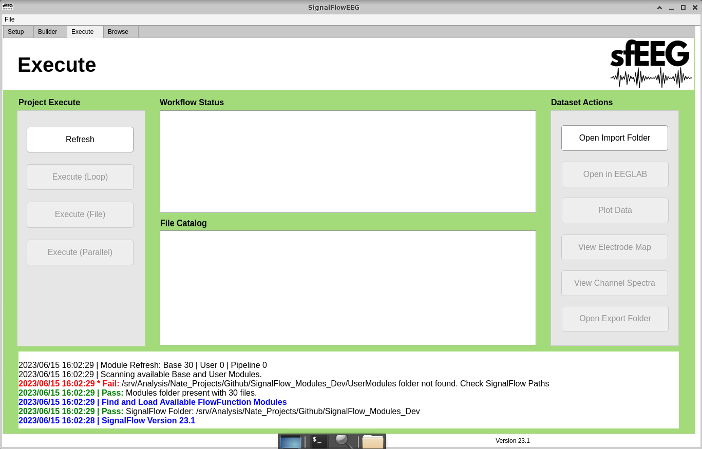Open the file manager folder dock icon

point(373,441)
